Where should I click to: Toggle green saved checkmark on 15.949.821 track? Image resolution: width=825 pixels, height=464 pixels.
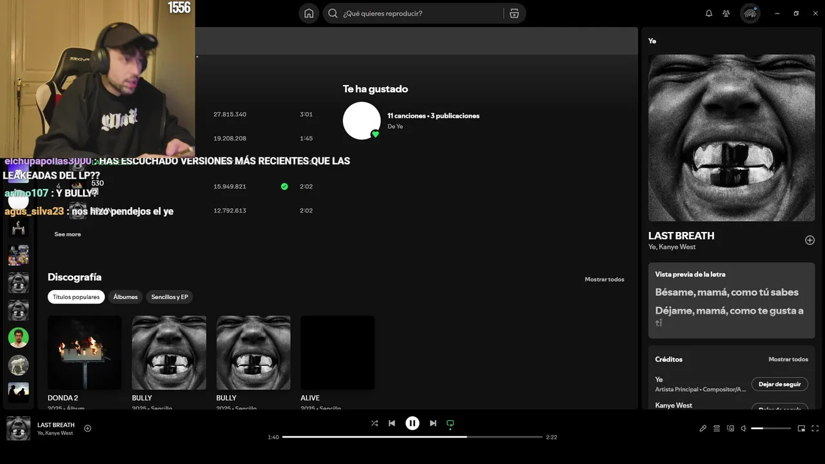pos(284,187)
